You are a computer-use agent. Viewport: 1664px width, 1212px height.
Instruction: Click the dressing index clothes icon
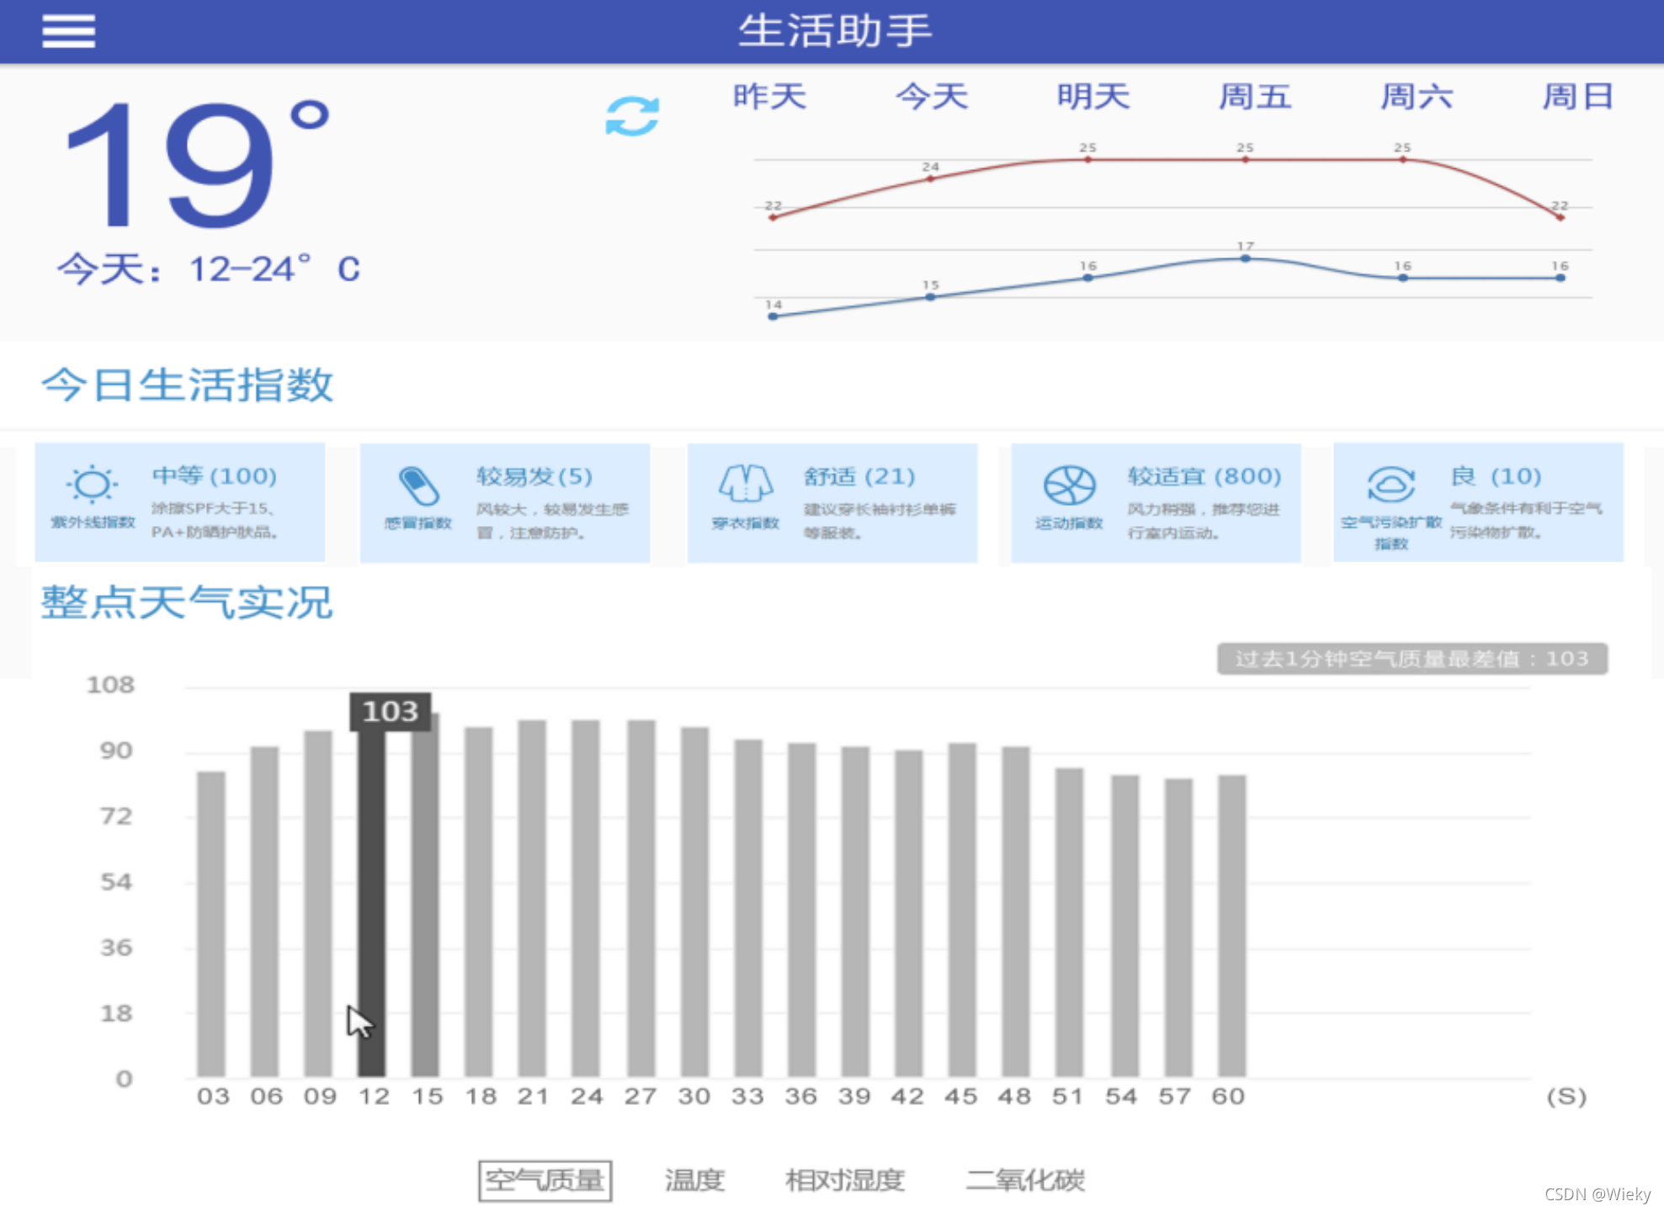[746, 484]
